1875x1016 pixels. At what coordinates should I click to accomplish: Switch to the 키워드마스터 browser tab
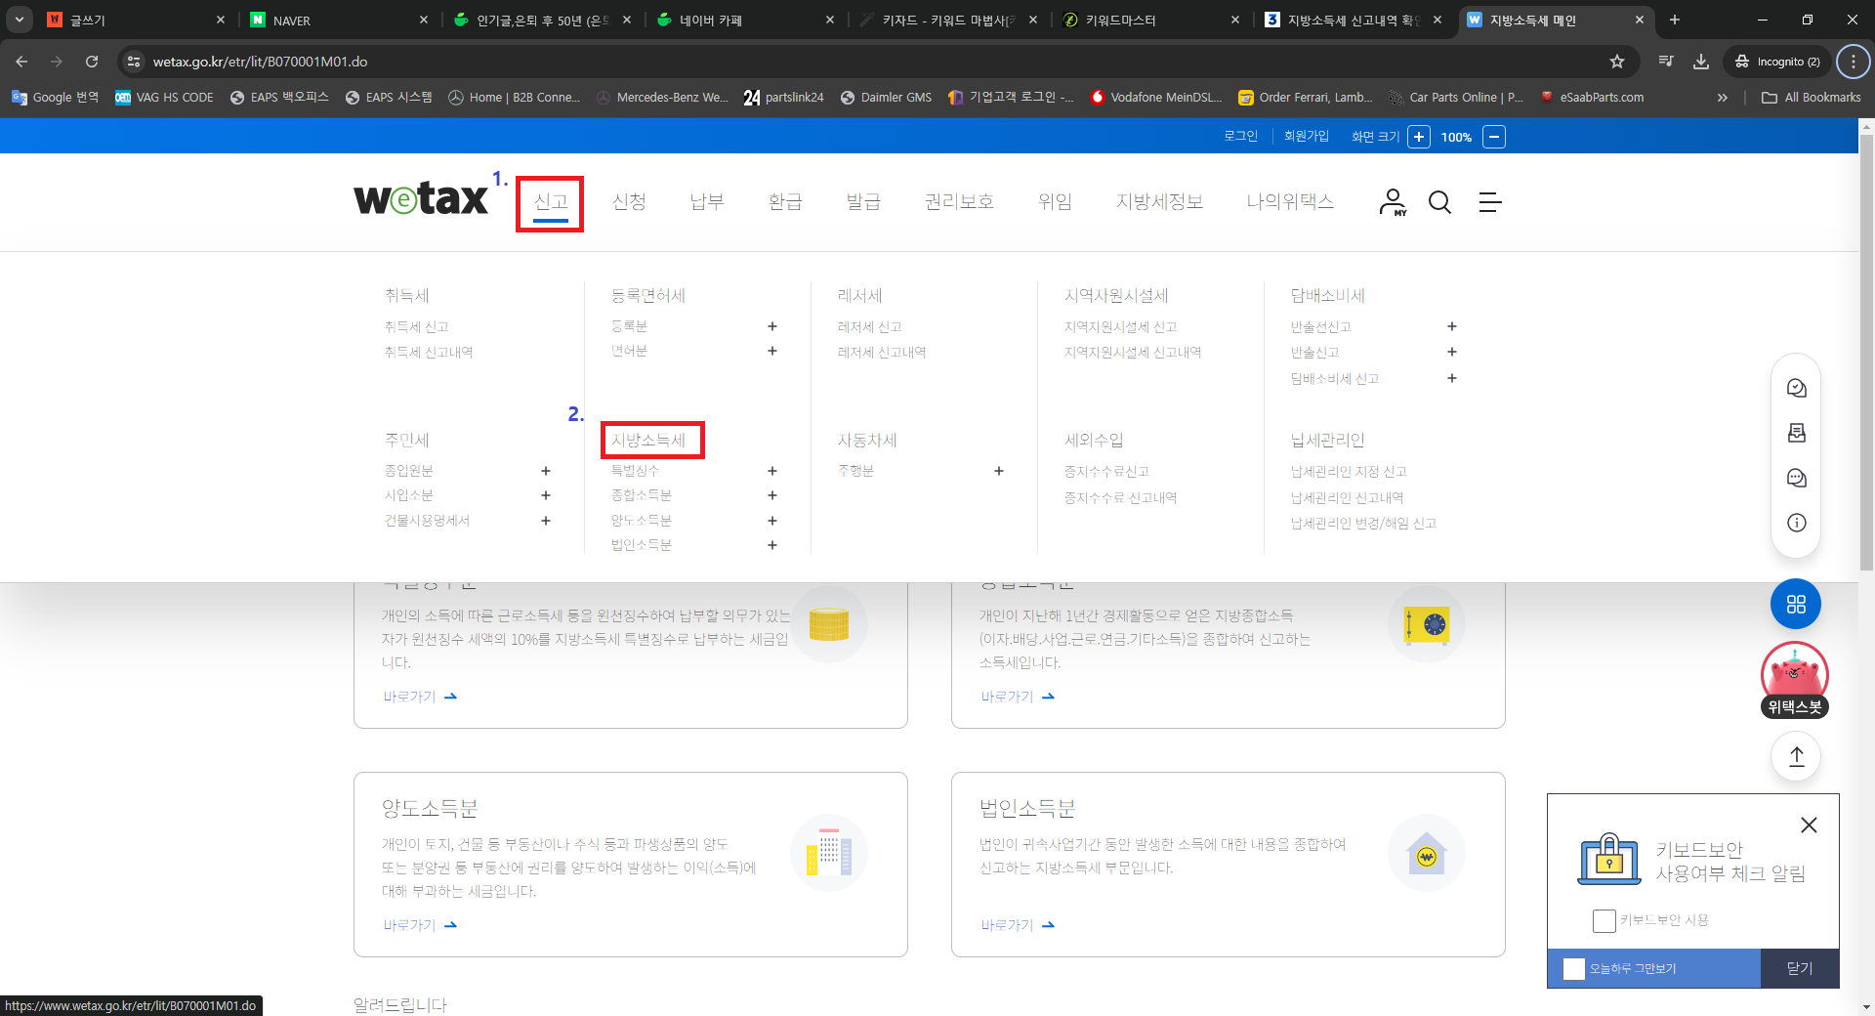[x=1123, y=20]
